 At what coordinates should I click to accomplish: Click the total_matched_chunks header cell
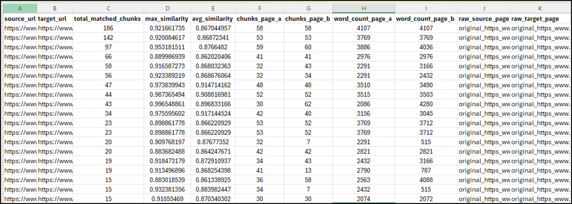(x=108, y=19)
